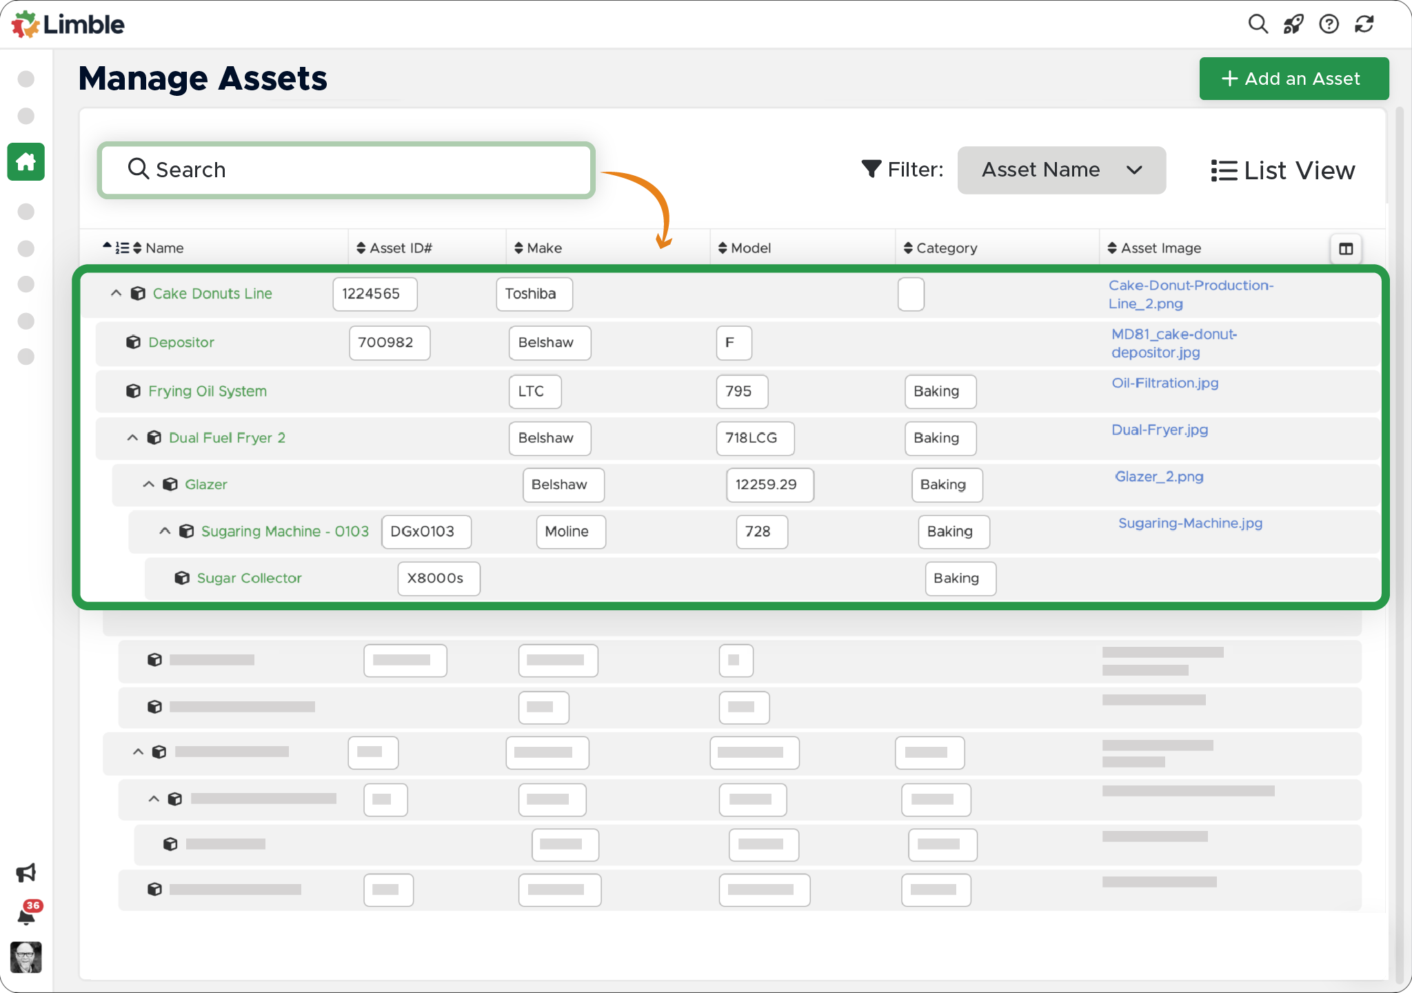Image resolution: width=1412 pixels, height=993 pixels.
Task: Click the green home icon in sidebar
Action: (x=26, y=162)
